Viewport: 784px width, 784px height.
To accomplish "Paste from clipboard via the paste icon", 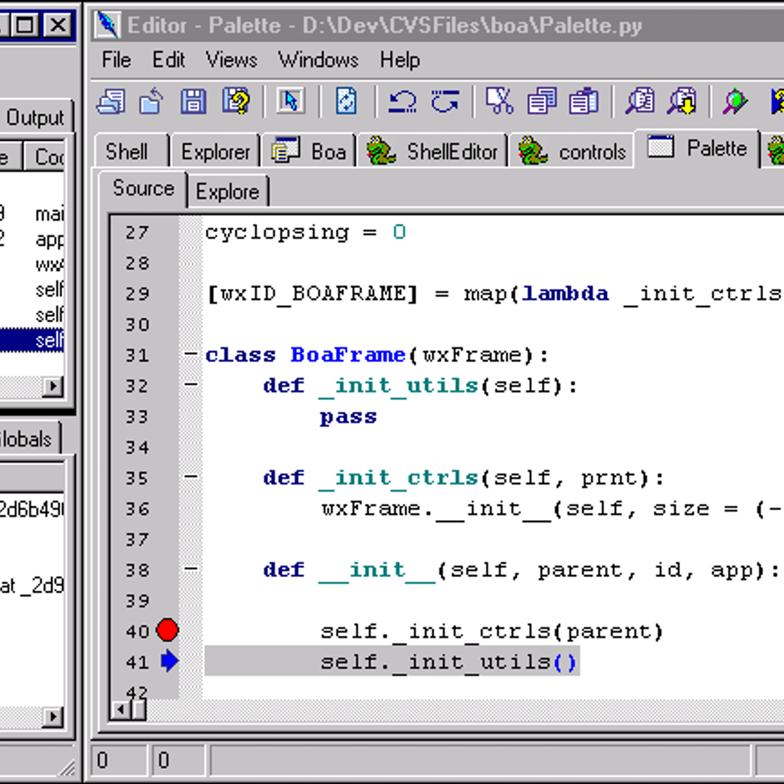I will tap(582, 101).
